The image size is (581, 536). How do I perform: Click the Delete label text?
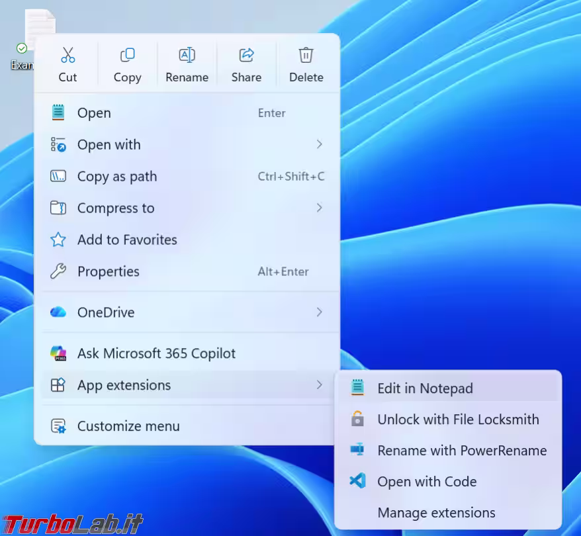(x=306, y=77)
